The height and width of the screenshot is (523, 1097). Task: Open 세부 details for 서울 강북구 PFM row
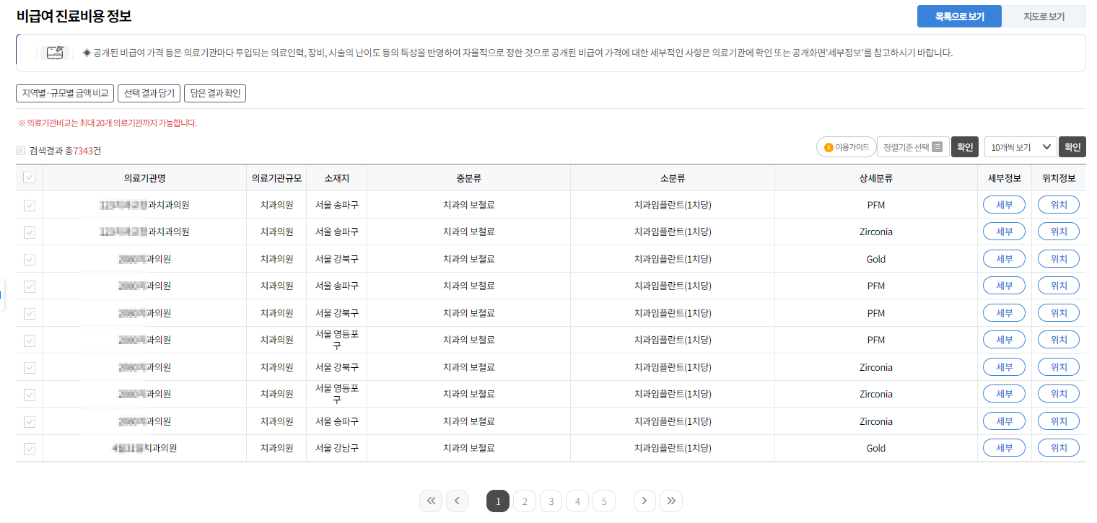1004,313
